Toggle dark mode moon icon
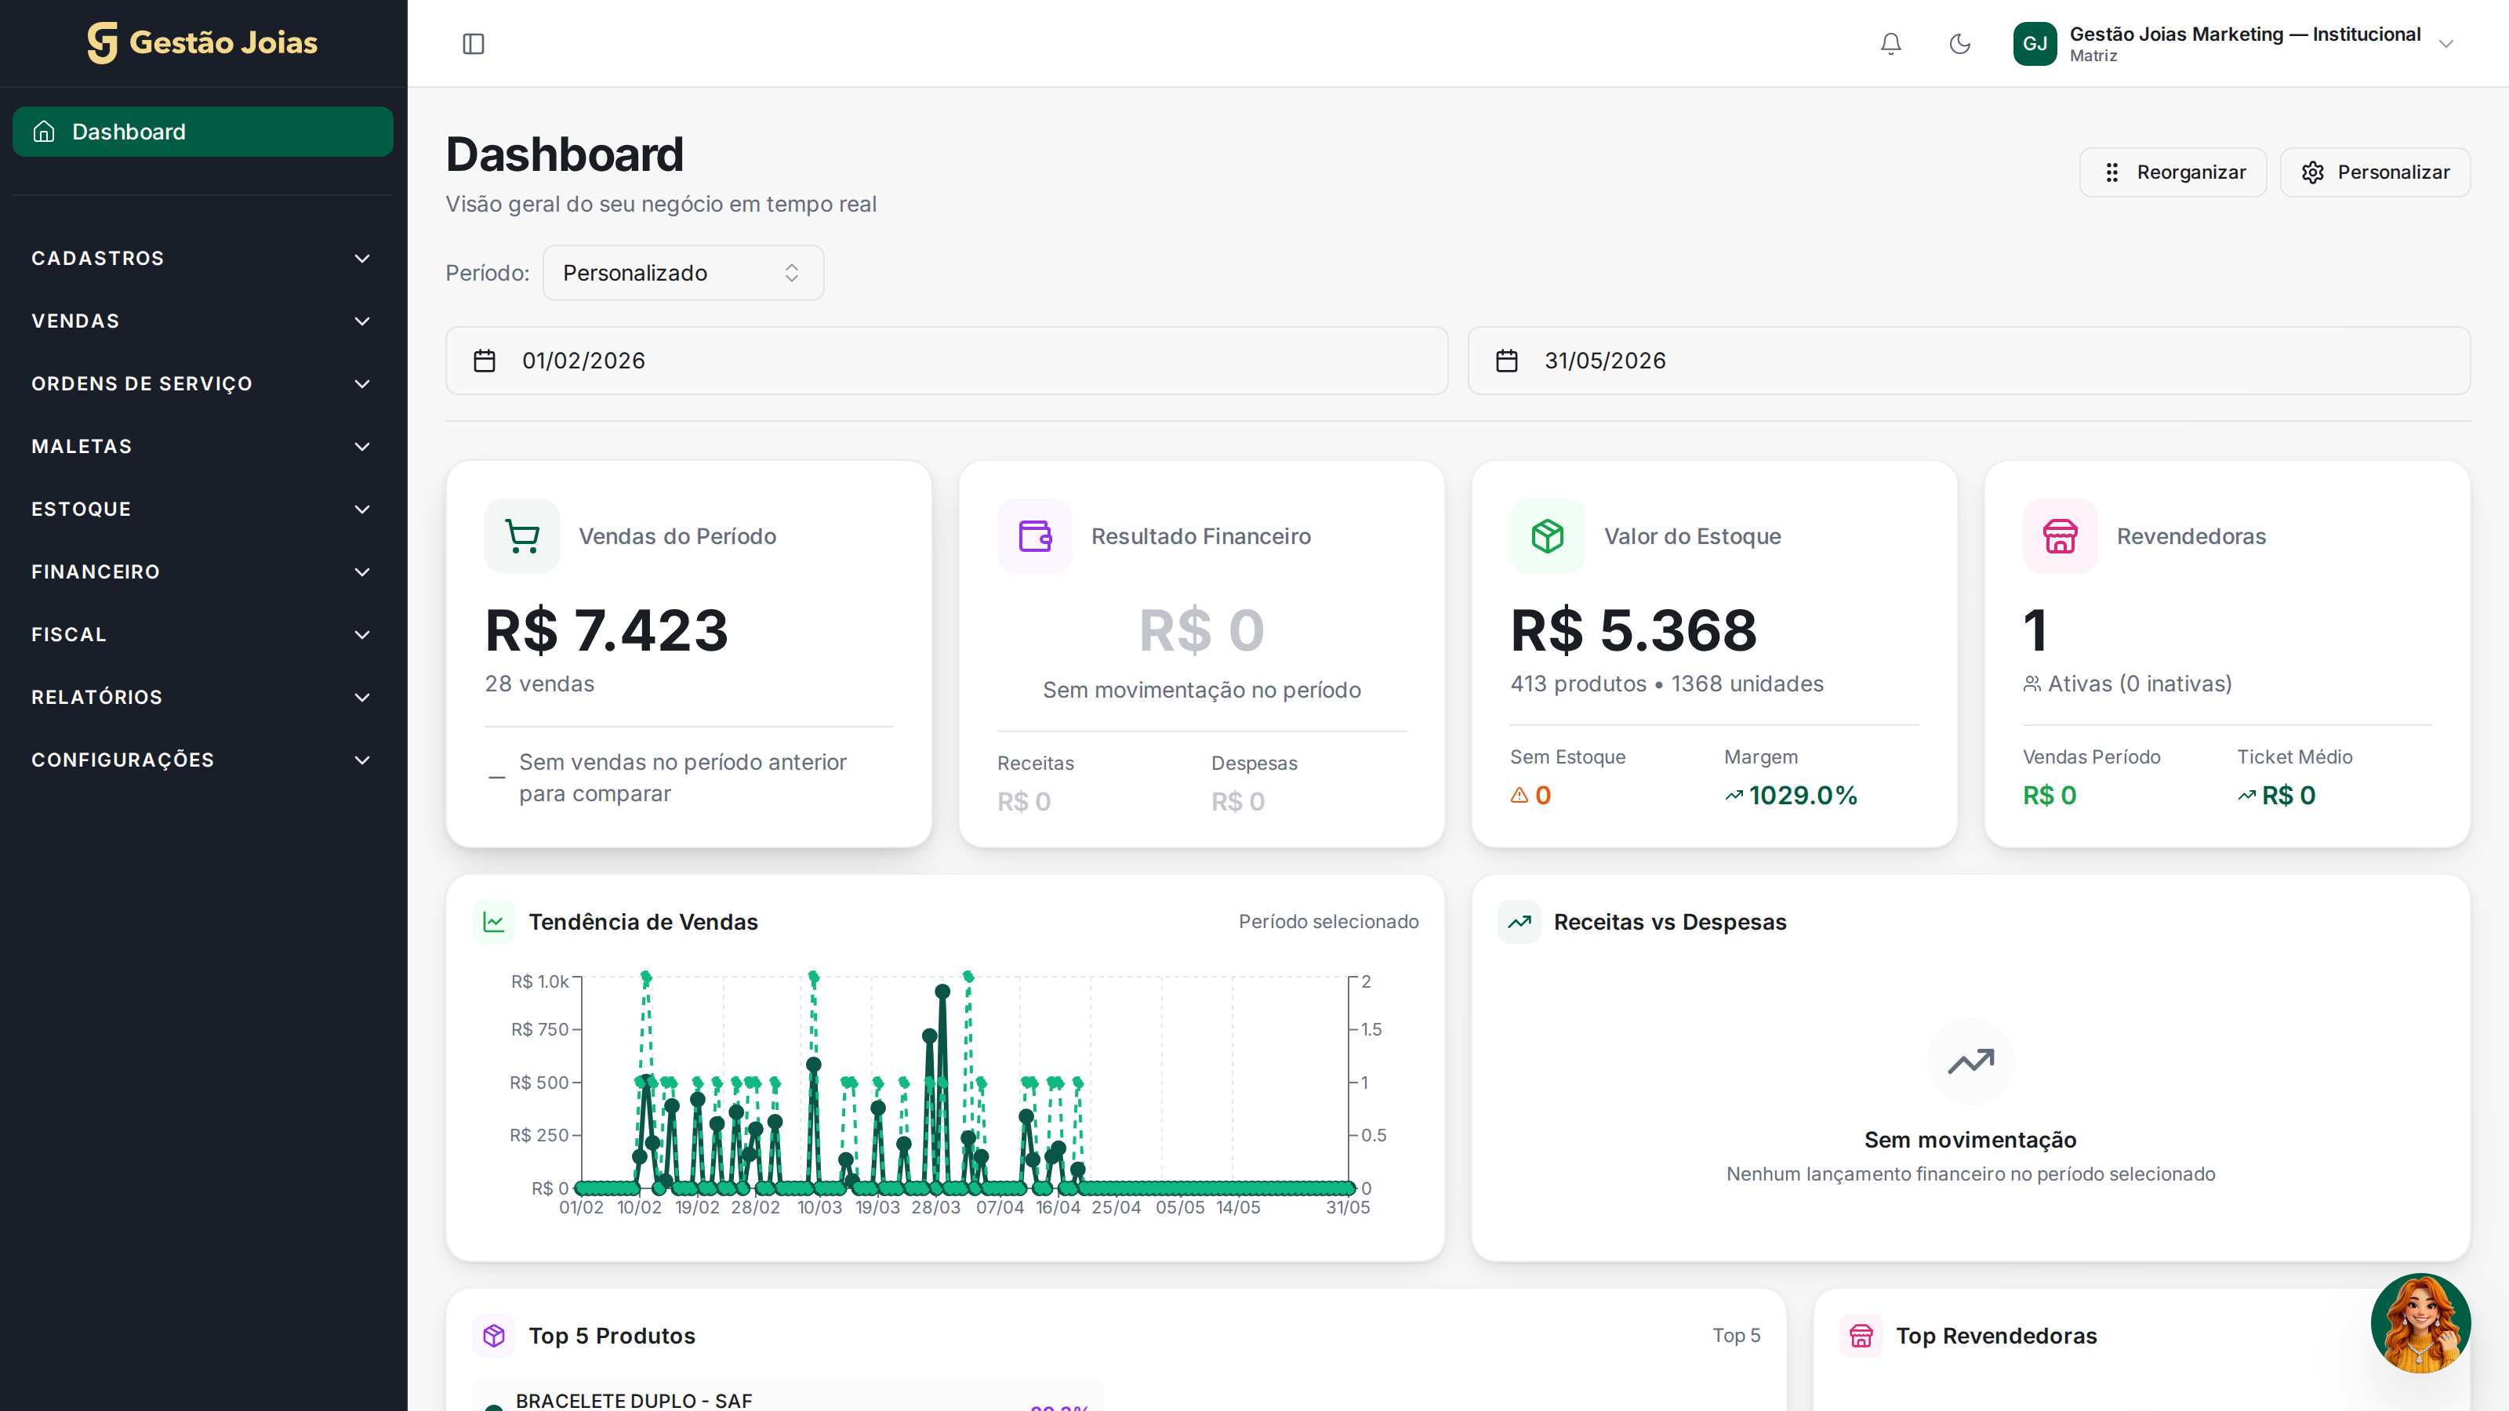 1959,44
